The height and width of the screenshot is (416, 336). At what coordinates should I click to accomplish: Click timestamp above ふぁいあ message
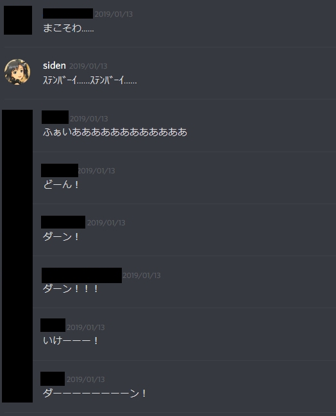click(x=88, y=119)
